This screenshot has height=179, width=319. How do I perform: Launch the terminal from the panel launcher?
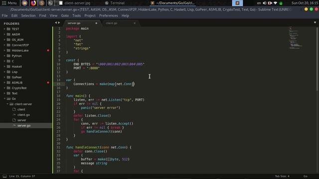point(50,3)
